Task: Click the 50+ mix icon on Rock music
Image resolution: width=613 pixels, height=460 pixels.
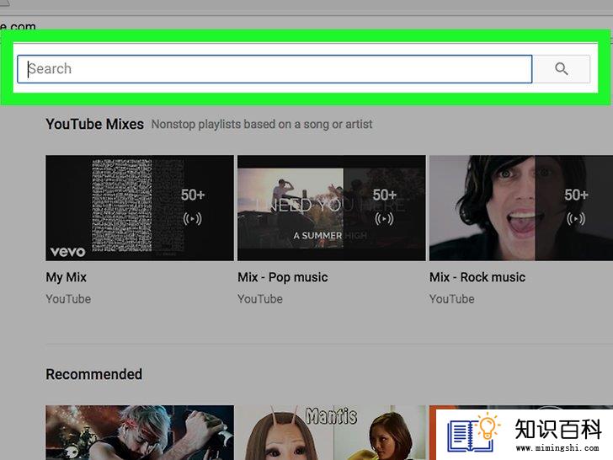Action: pyautogui.click(x=576, y=206)
